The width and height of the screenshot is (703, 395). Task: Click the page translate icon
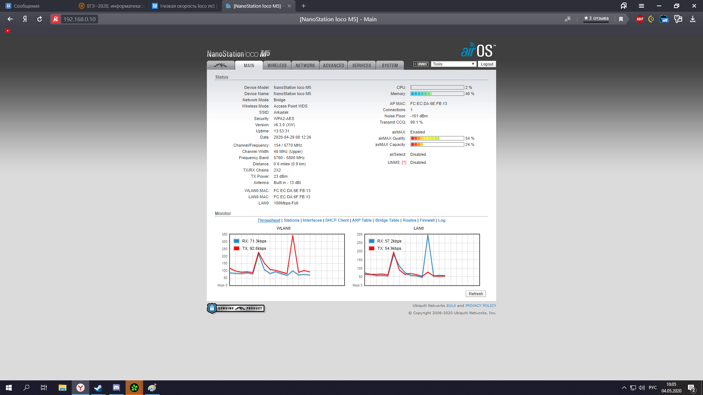[568, 19]
